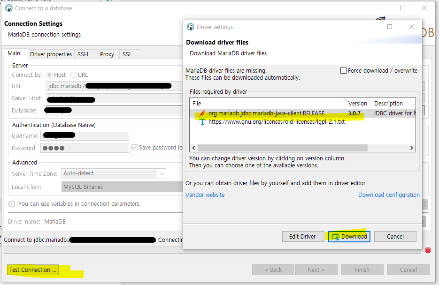Open the Vendor website link
The height and width of the screenshot is (285, 439).
click(205, 195)
